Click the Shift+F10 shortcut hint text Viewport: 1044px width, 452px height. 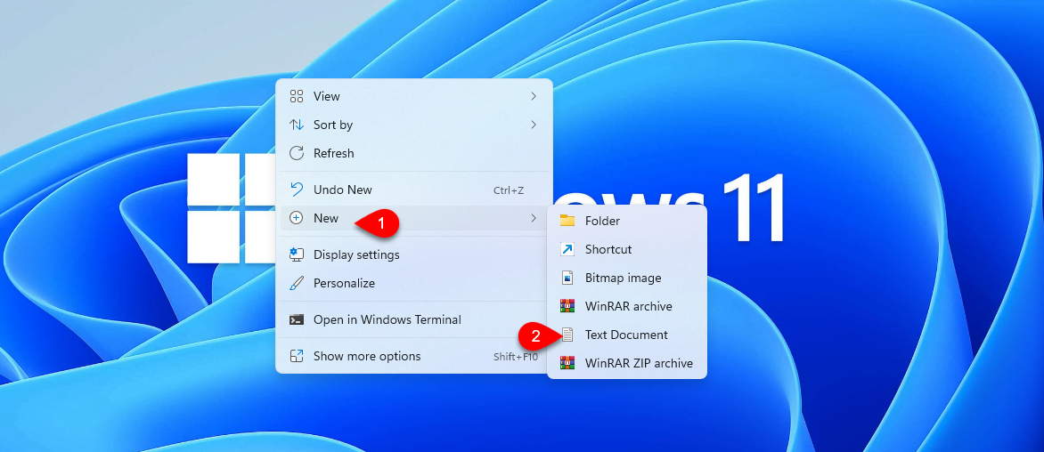516,356
